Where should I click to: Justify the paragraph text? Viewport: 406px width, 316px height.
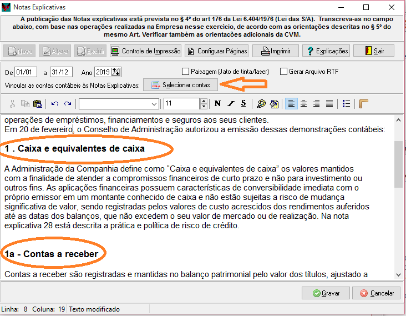[x=329, y=104]
